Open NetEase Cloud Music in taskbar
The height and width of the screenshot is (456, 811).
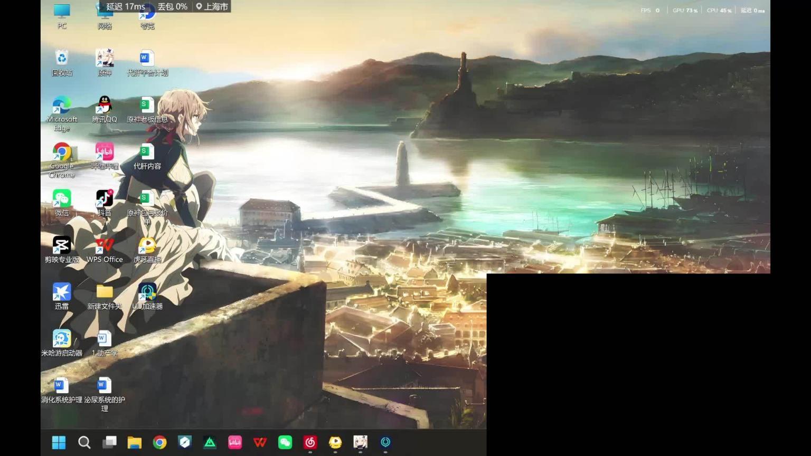310,442
